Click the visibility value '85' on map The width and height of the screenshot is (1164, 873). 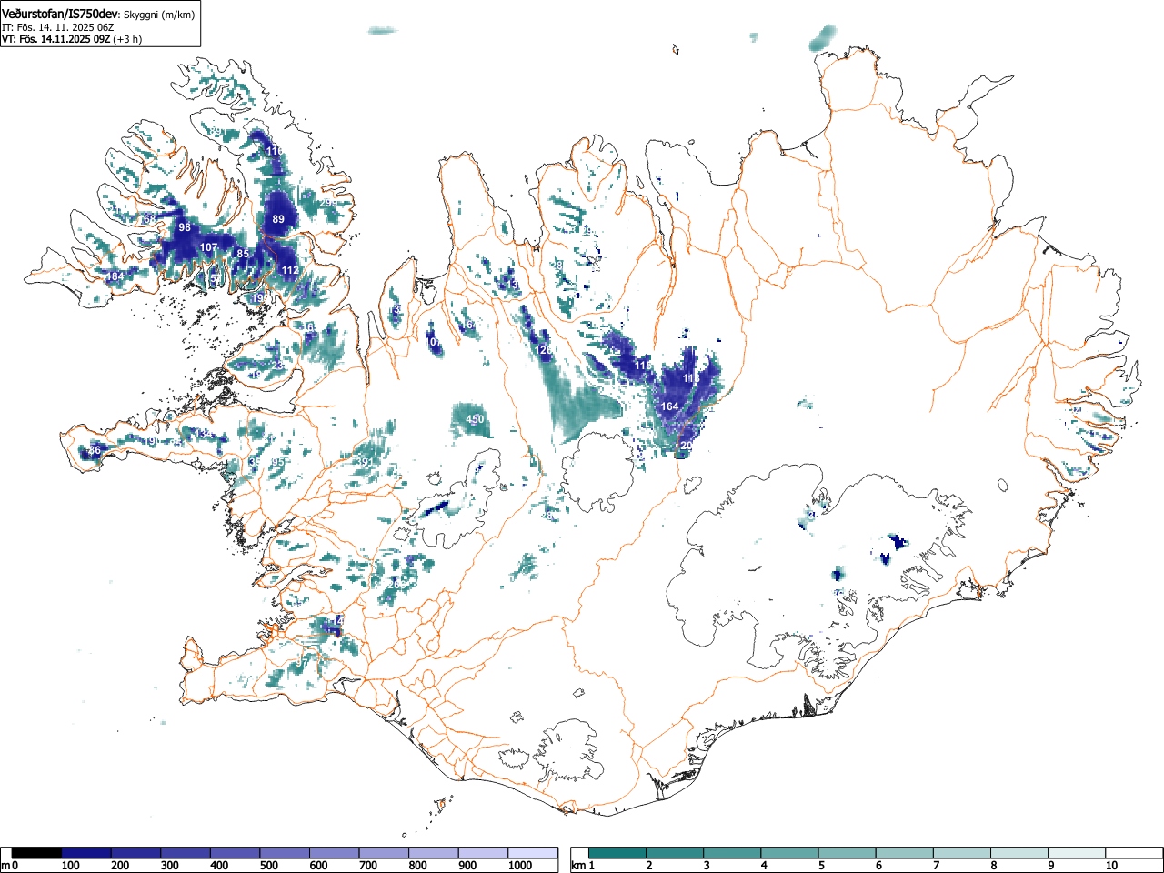[x=242, y=254]
